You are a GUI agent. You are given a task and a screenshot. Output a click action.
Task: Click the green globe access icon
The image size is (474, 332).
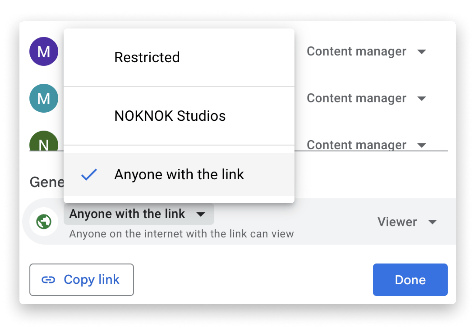(x=44, y=222)
